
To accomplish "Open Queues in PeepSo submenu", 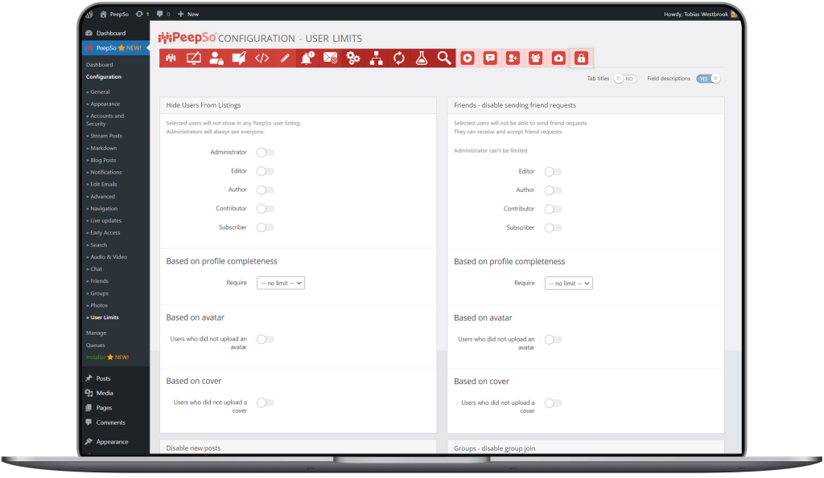I will [96, 345].
